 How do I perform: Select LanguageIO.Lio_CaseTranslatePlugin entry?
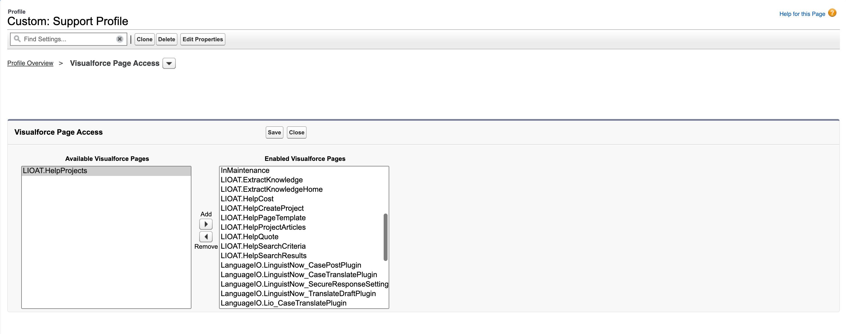pyautogui.click(x=302, y=304)
